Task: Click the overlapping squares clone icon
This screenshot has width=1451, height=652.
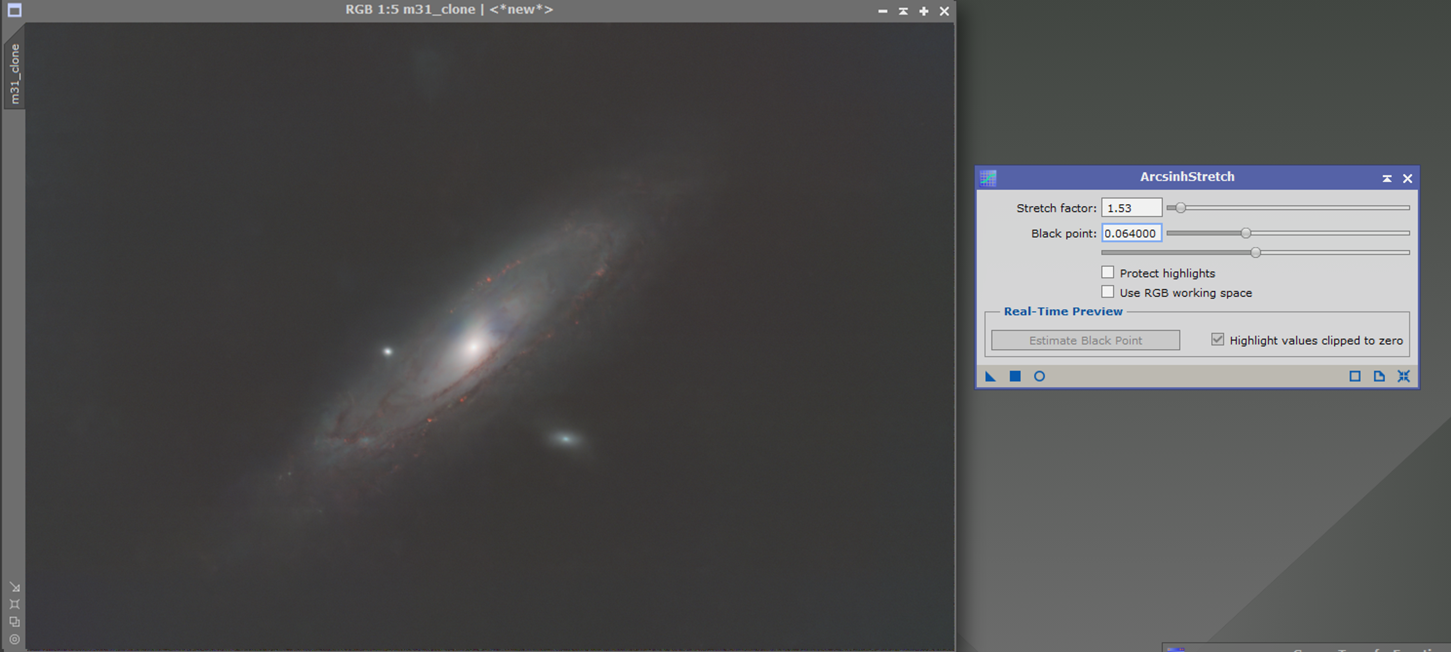Action: click(15, 622)
